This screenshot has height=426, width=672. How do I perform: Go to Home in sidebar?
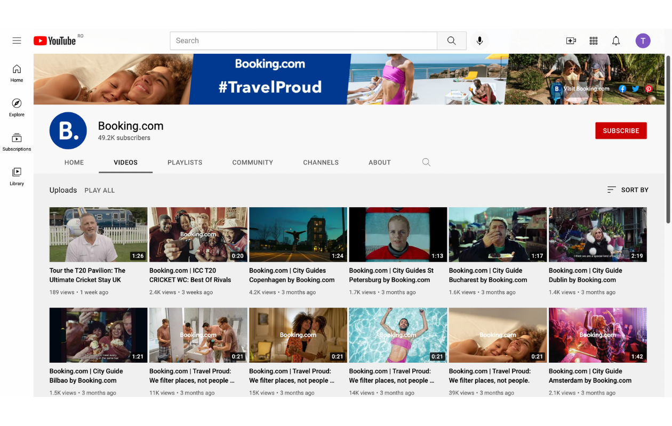17,73
